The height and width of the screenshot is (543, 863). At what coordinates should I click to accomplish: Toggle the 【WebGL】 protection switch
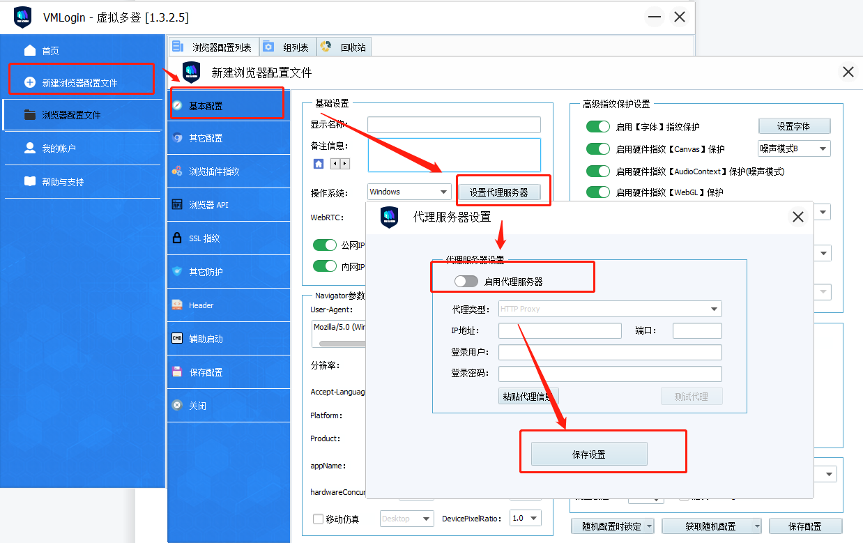[x=598, y=192]
